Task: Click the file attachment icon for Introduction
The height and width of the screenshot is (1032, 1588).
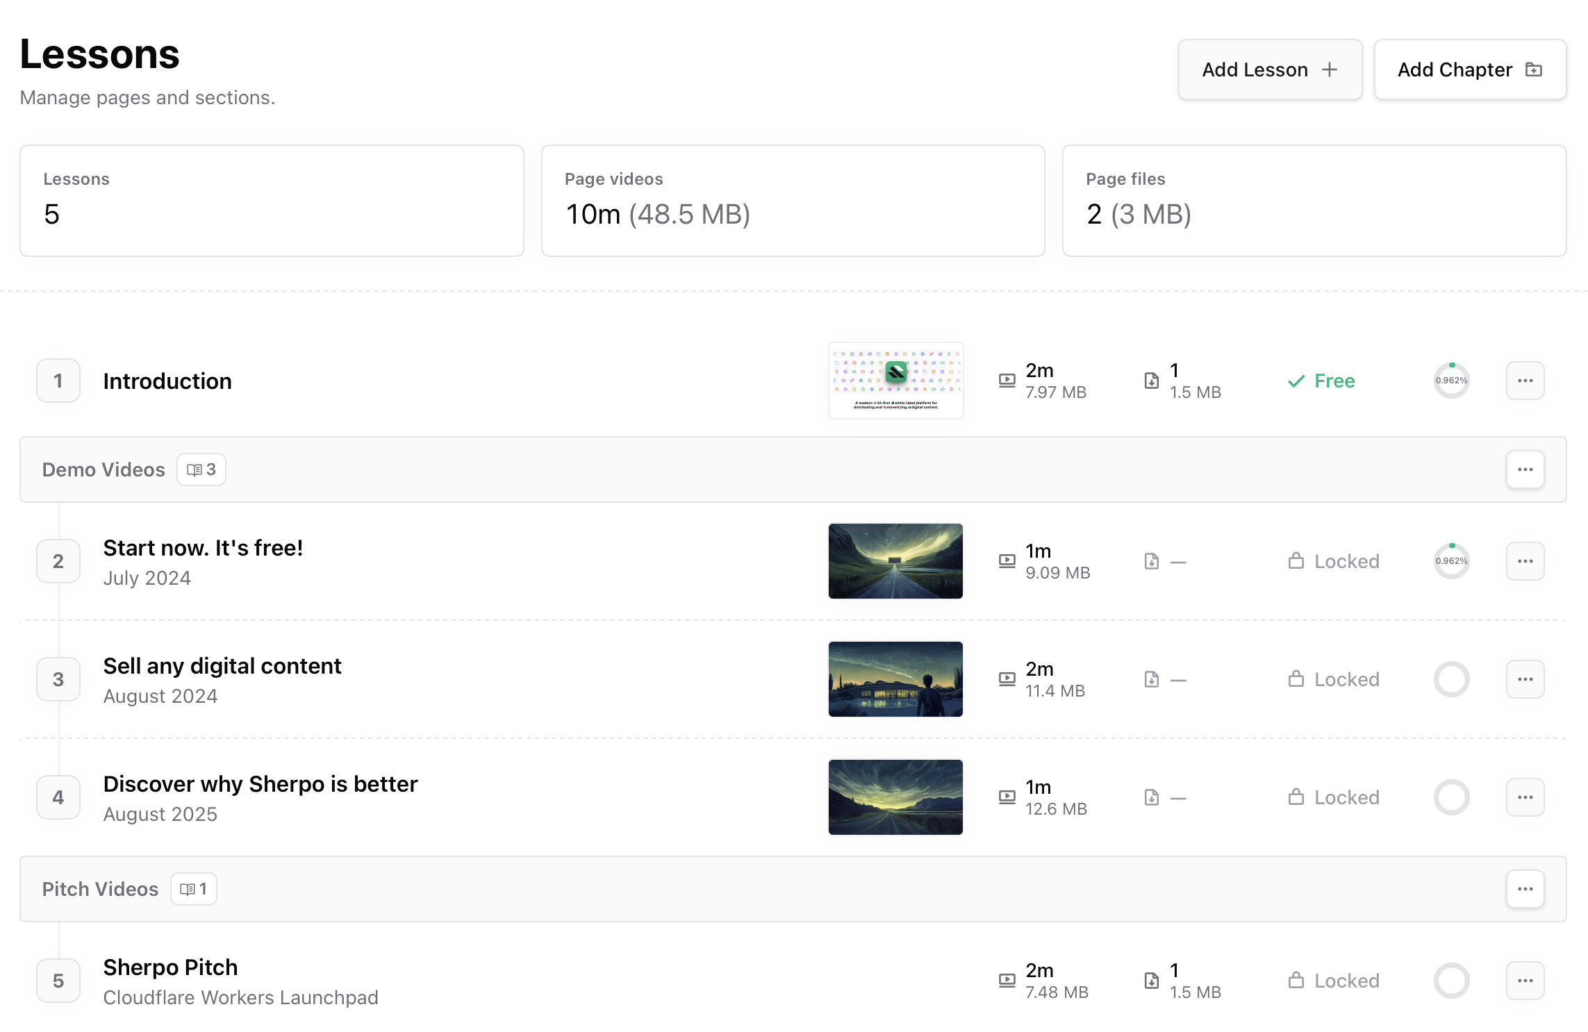Action: coord(1152,380)
